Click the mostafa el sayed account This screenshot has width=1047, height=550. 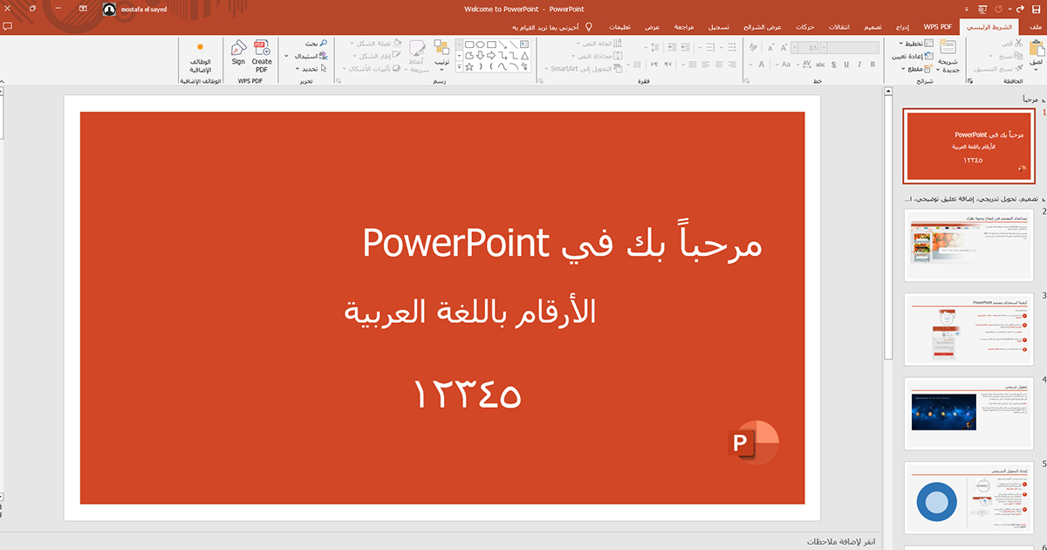(x=134, y=9)
